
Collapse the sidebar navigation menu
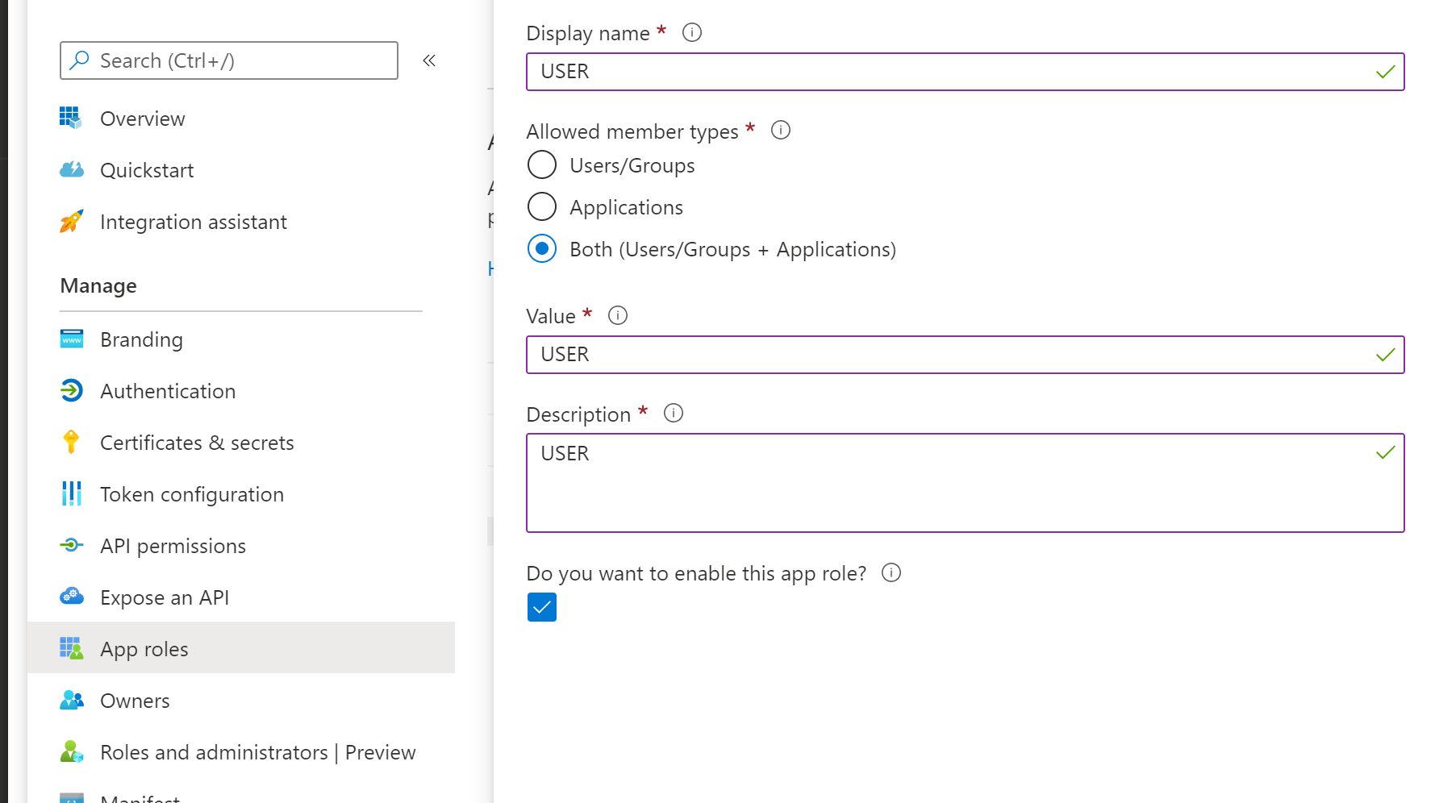pyautogui.click(x=429, y=60)
